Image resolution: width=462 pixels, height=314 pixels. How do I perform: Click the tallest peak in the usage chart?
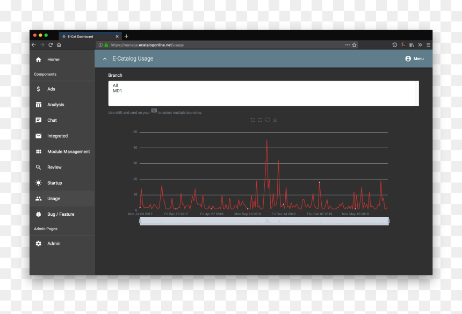click(x=267, y=141)
